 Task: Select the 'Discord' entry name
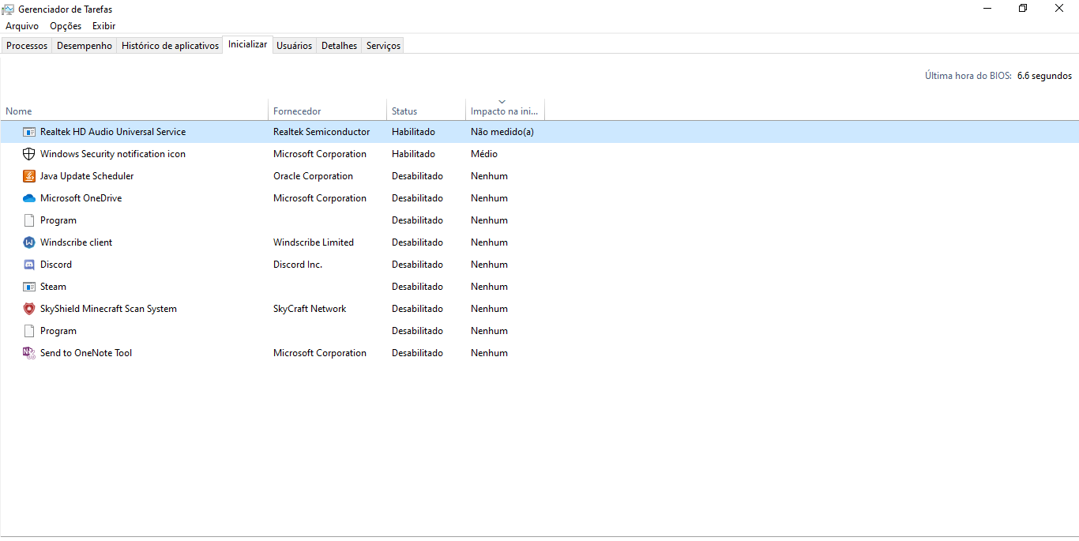click(x=56, y=265)
